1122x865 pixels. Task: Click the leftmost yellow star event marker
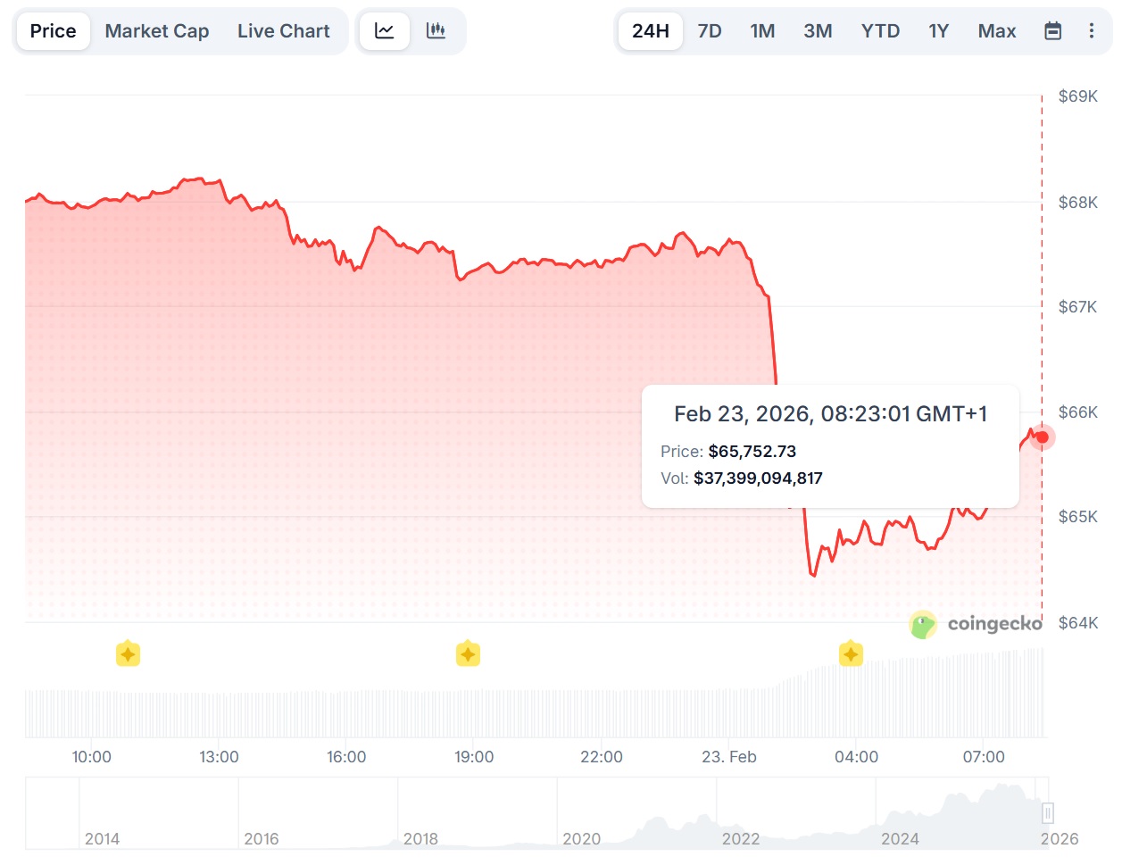click(128, 654)
